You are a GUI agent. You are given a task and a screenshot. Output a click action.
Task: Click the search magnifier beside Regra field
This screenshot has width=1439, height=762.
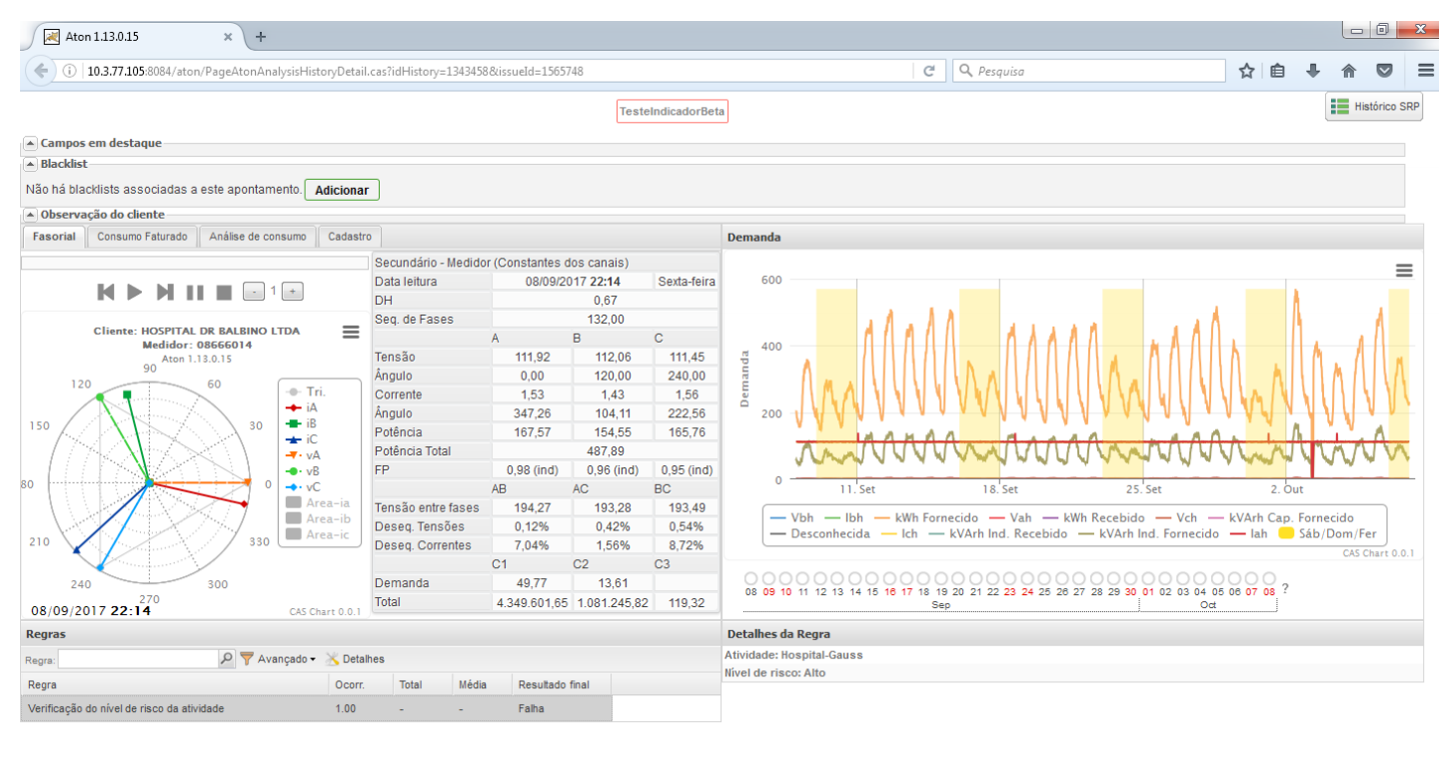227,659
